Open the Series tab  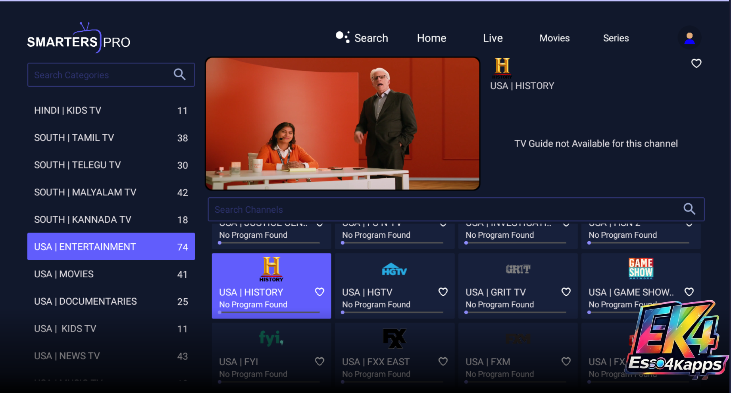pos(616,38)
